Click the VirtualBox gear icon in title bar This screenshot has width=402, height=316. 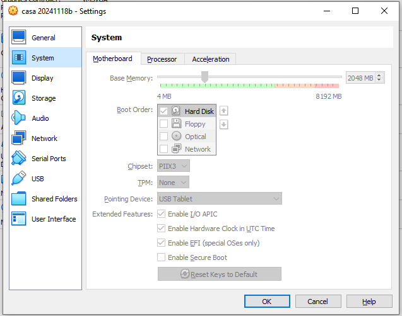click(13, 11)
